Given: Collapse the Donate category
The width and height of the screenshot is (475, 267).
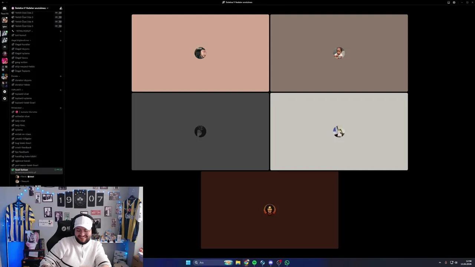Looking at the screenshot, I should click(15, 76).
